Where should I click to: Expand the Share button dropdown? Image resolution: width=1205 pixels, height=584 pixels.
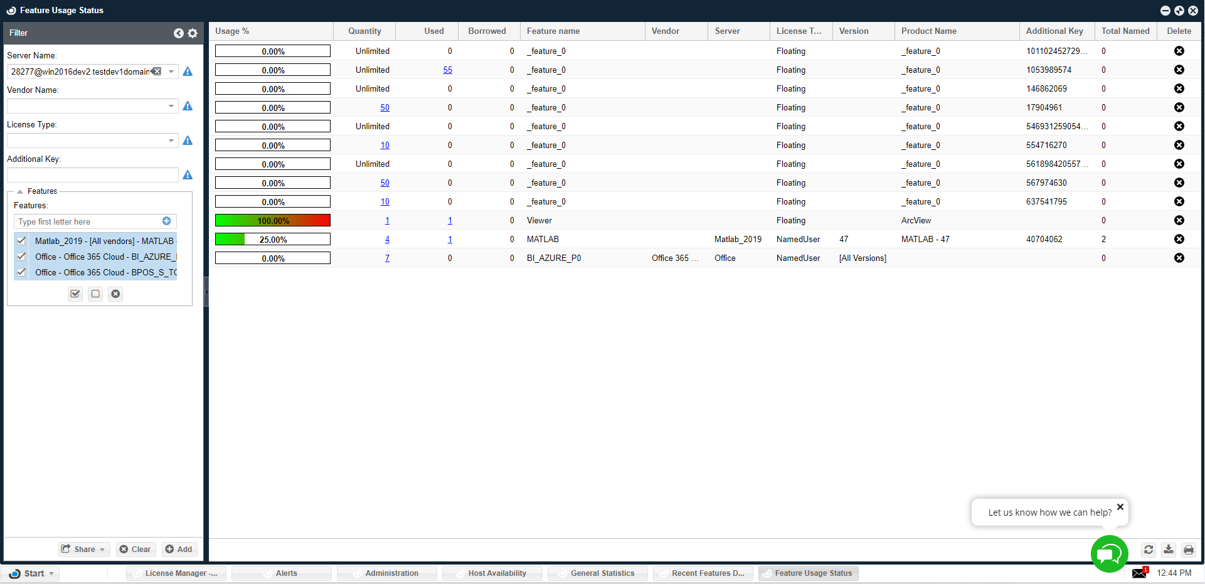[102, 549]
